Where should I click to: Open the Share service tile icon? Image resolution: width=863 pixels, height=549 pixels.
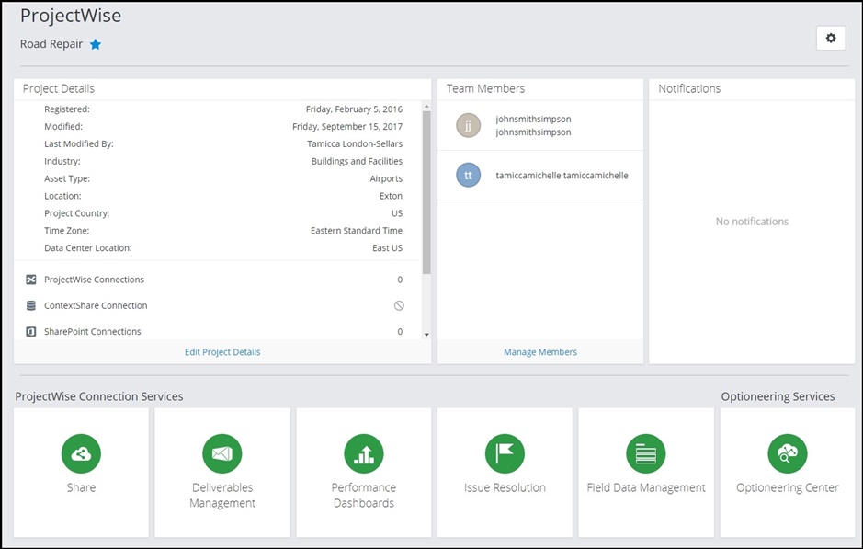pos(81,453)
